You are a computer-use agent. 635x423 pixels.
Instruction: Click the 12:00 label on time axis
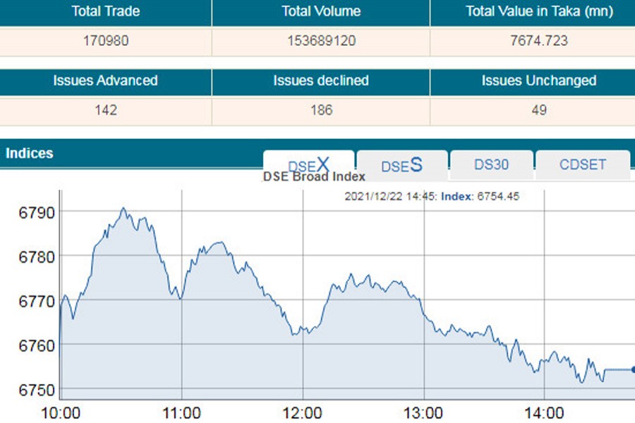coord(303,412)
